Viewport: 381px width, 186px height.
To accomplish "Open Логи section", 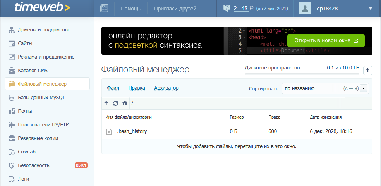I will [24, 179].
